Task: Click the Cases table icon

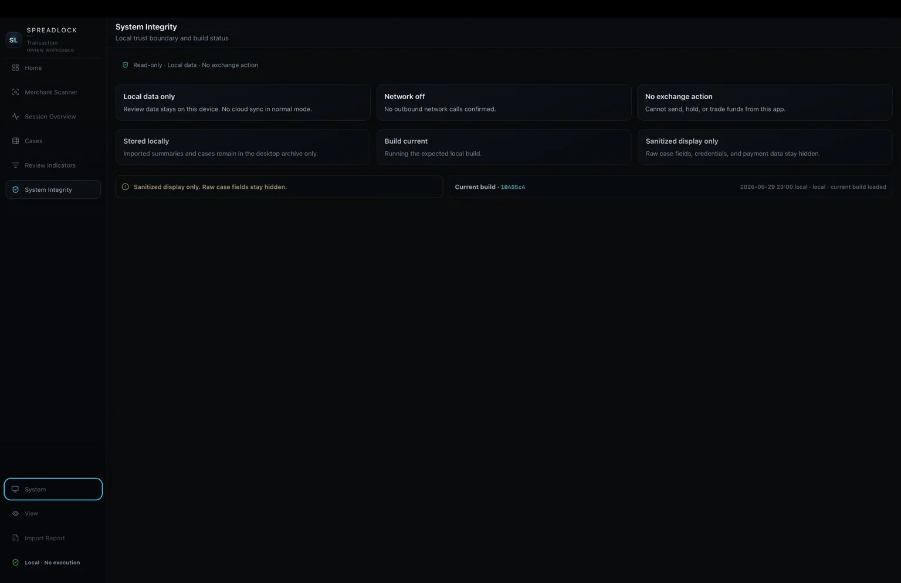Action: pos(15,141)
